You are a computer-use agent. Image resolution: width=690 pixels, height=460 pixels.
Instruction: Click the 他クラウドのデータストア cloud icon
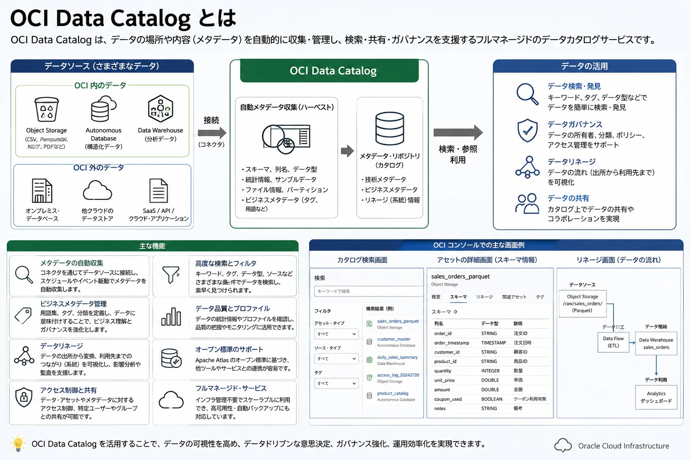pyautogui.click(x=97, y=190)
